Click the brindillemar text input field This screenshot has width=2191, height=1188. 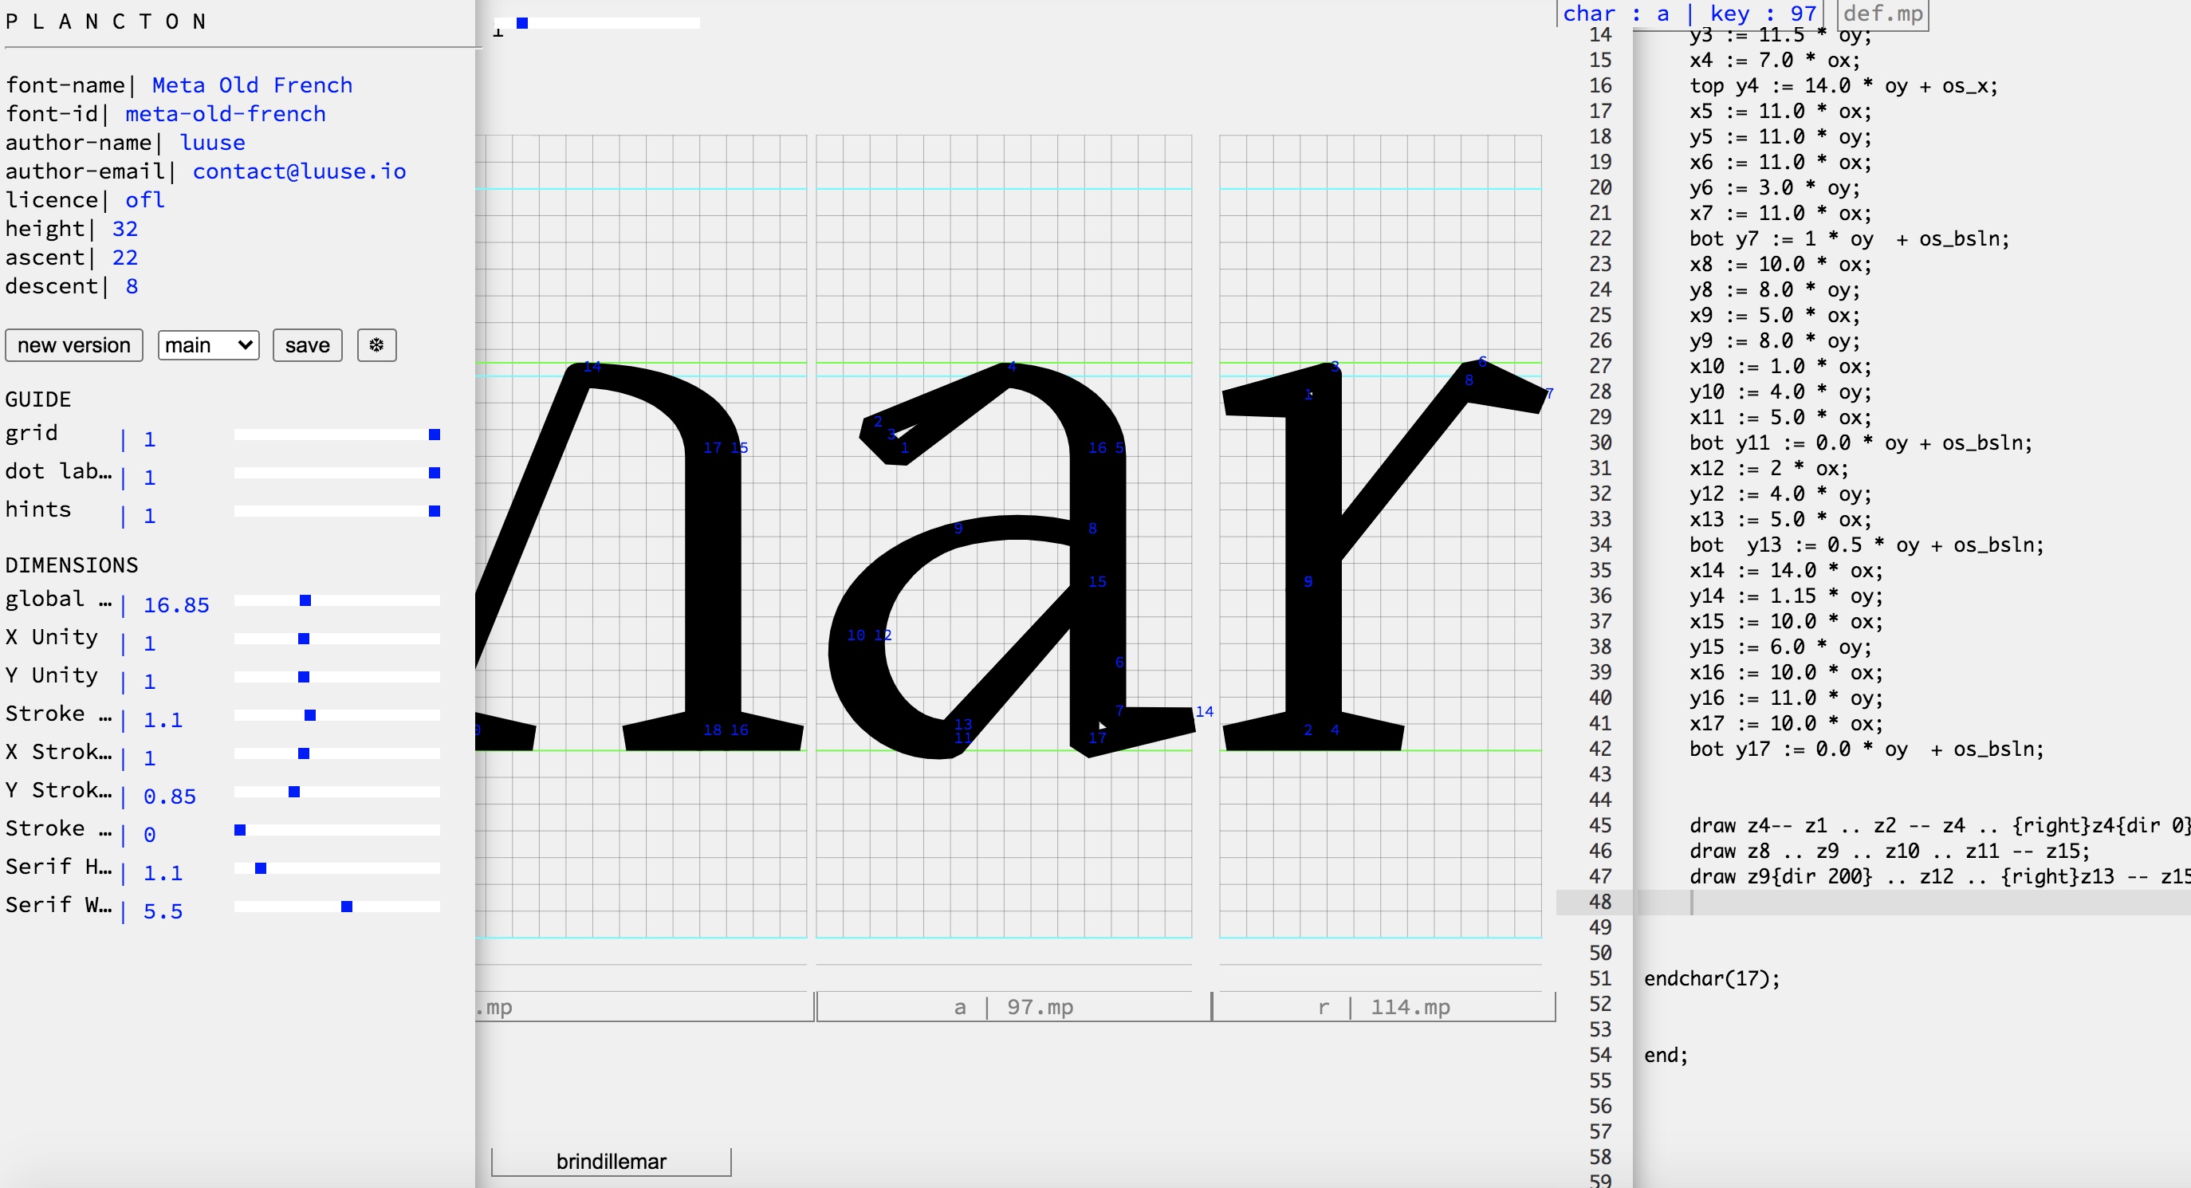coord(611,1162)
